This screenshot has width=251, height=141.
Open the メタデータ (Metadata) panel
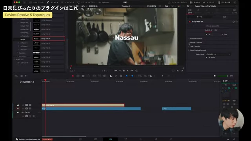pos(209,2)
